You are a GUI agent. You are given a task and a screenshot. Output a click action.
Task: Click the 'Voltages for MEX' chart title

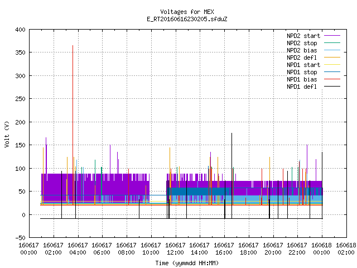pos(187,12)
